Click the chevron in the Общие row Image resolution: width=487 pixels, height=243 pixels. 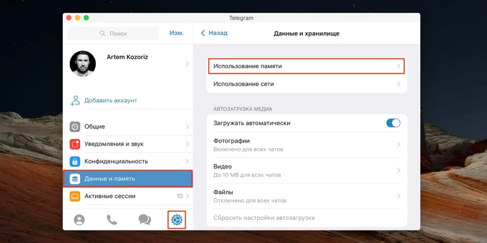click(187, 127)
